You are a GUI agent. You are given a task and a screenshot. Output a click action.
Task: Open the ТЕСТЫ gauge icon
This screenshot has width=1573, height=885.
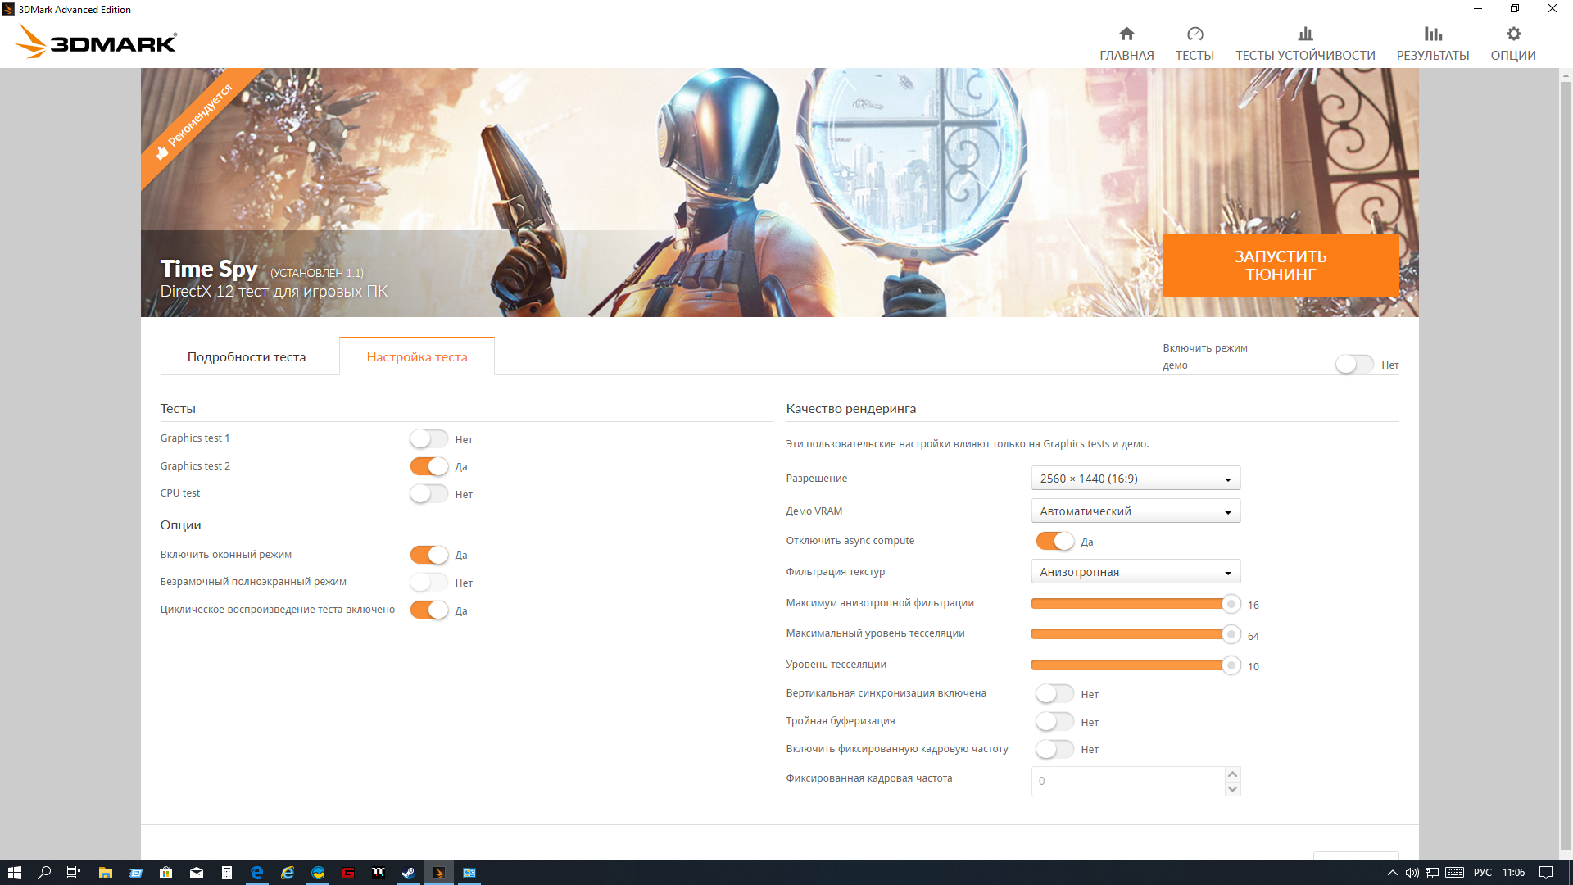pos(1194,34)
